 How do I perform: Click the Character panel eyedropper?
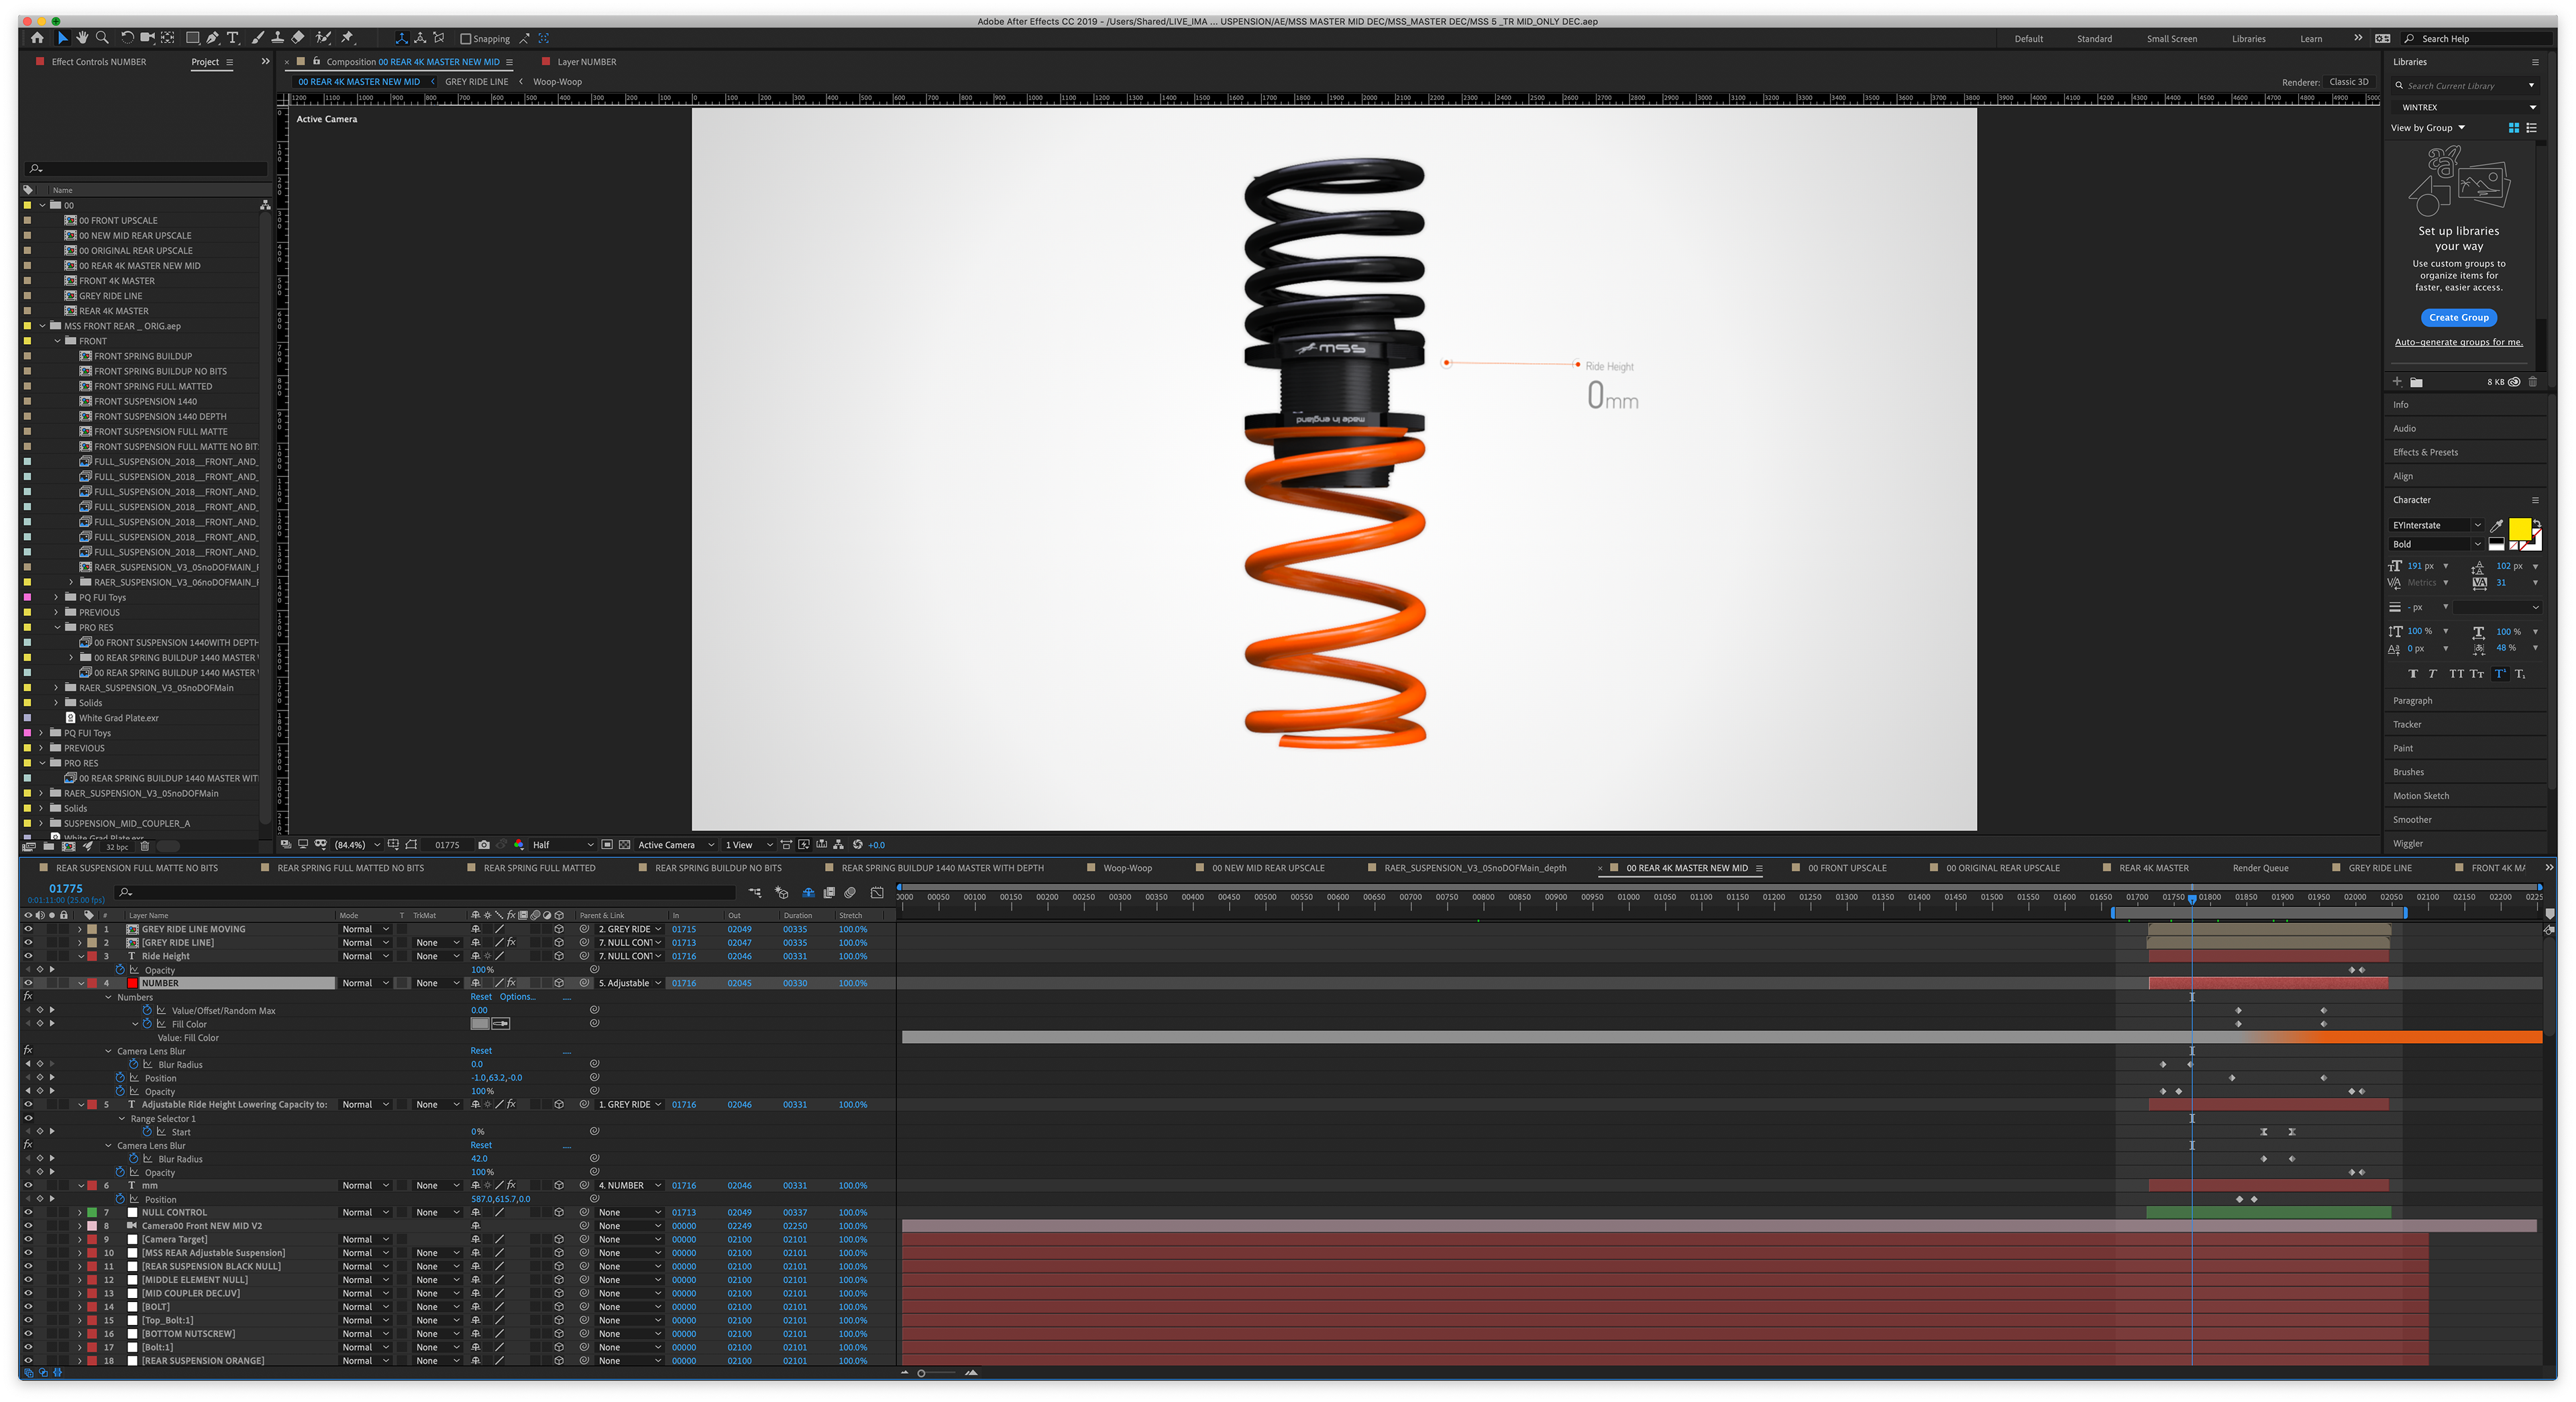2496,526
